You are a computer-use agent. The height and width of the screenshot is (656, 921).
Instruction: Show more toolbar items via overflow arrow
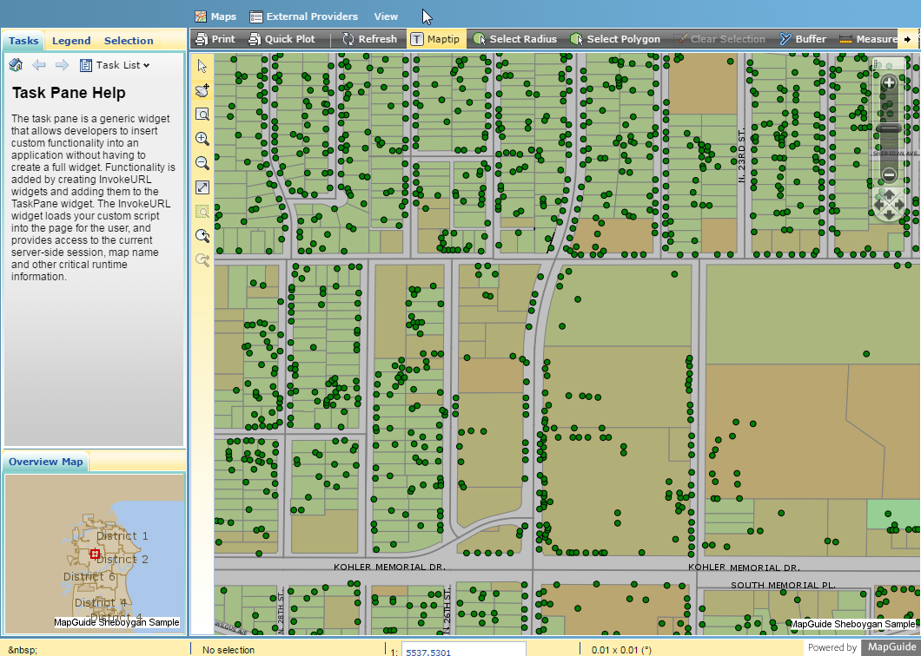(x=907, y=39)
